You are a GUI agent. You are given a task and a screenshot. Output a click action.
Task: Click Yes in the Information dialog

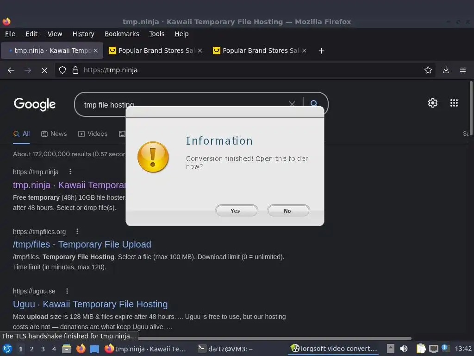[x=237, y=211]
